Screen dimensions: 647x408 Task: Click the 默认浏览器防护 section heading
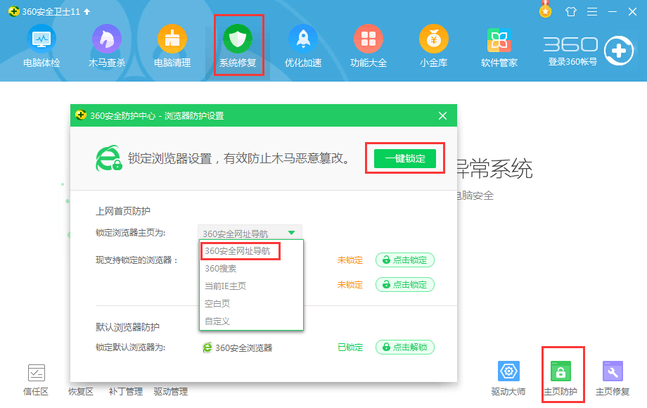click(x=127, y=327)
